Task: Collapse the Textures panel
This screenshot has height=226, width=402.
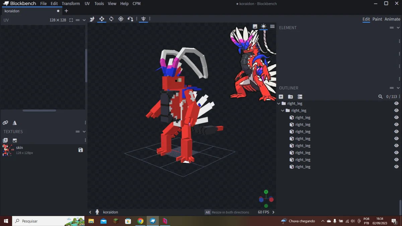Action: 84,132
